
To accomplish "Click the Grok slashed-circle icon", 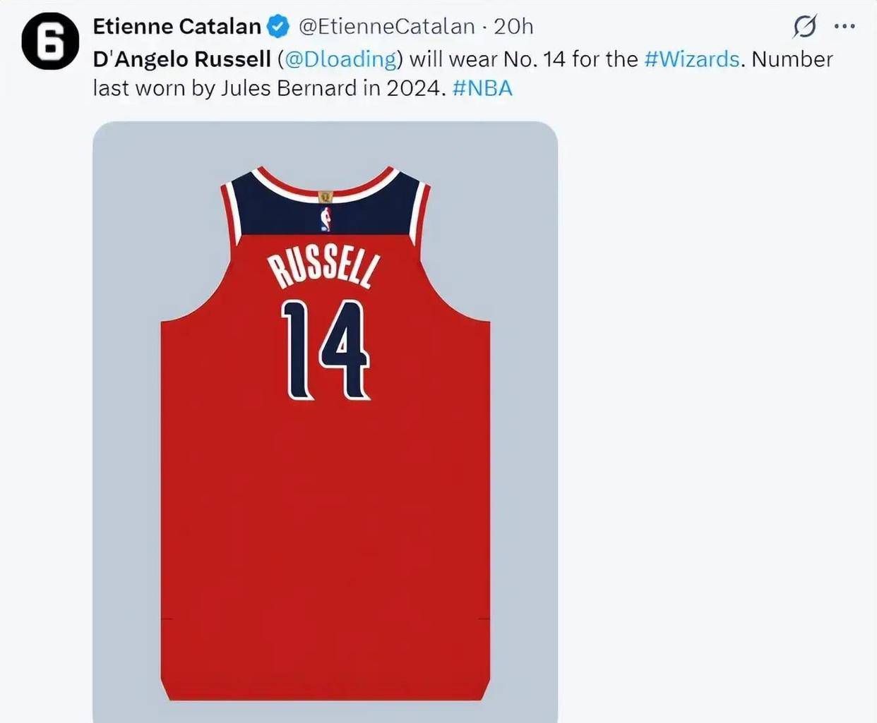I will (804, 27).
